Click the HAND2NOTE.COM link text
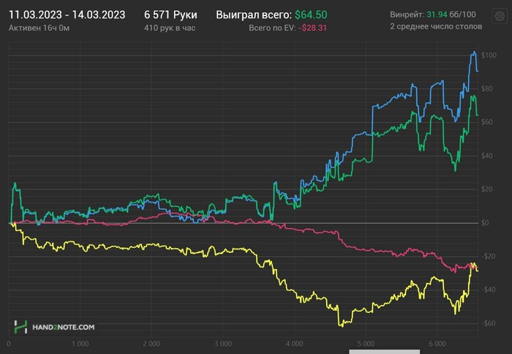Screen dimensions: 512x354 pos(64,327)
